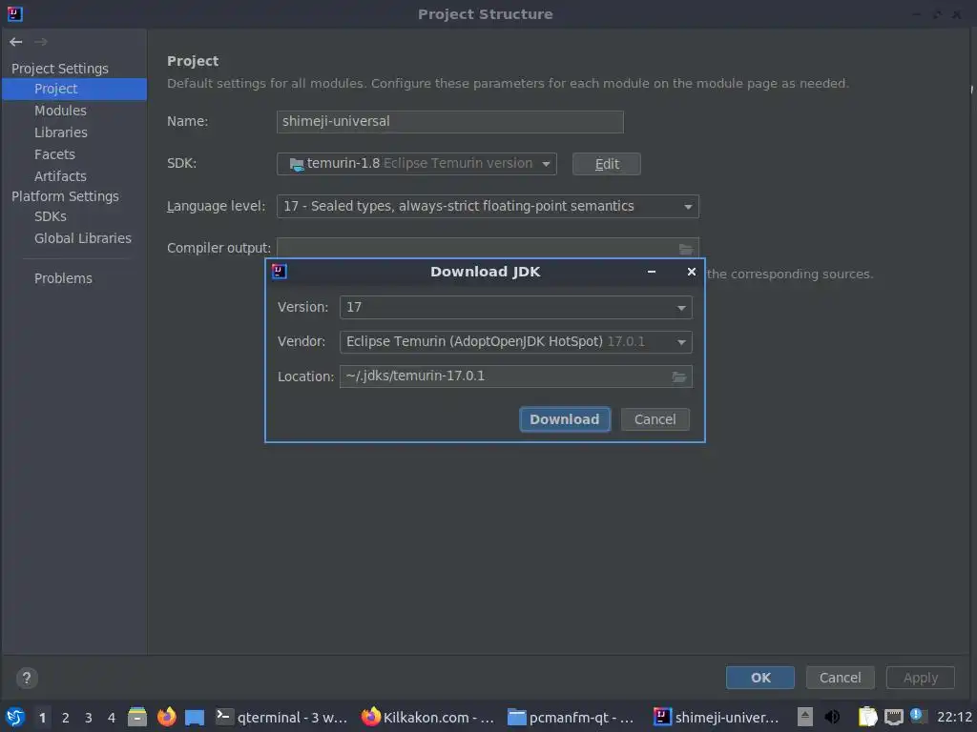This screenshot has height=732, width=977.
Task: Select Project in Project Settings
Action: coord(74,89)
